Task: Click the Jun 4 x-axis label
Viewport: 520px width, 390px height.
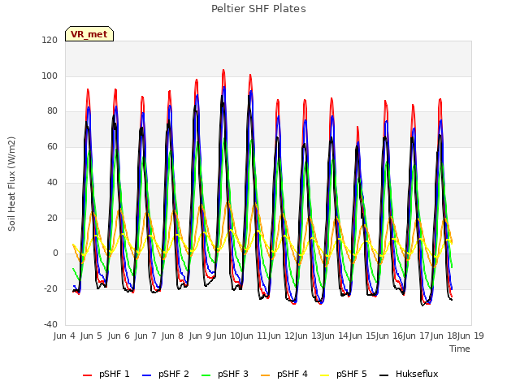Action: [64, 336]
